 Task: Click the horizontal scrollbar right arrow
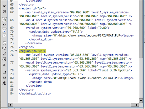click(137, 105)
